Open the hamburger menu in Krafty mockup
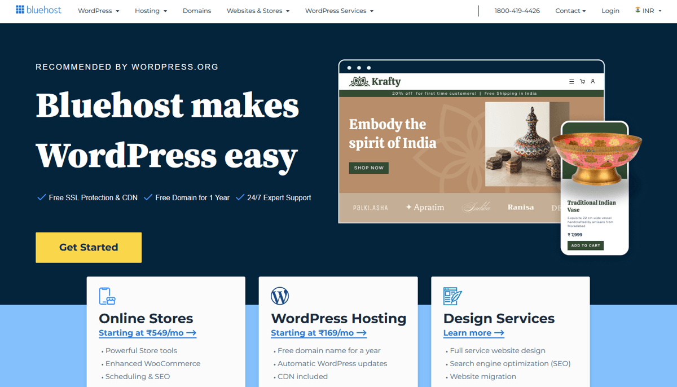Image resolution: width=677 pixels, height=387 pixels. point(572,82)
